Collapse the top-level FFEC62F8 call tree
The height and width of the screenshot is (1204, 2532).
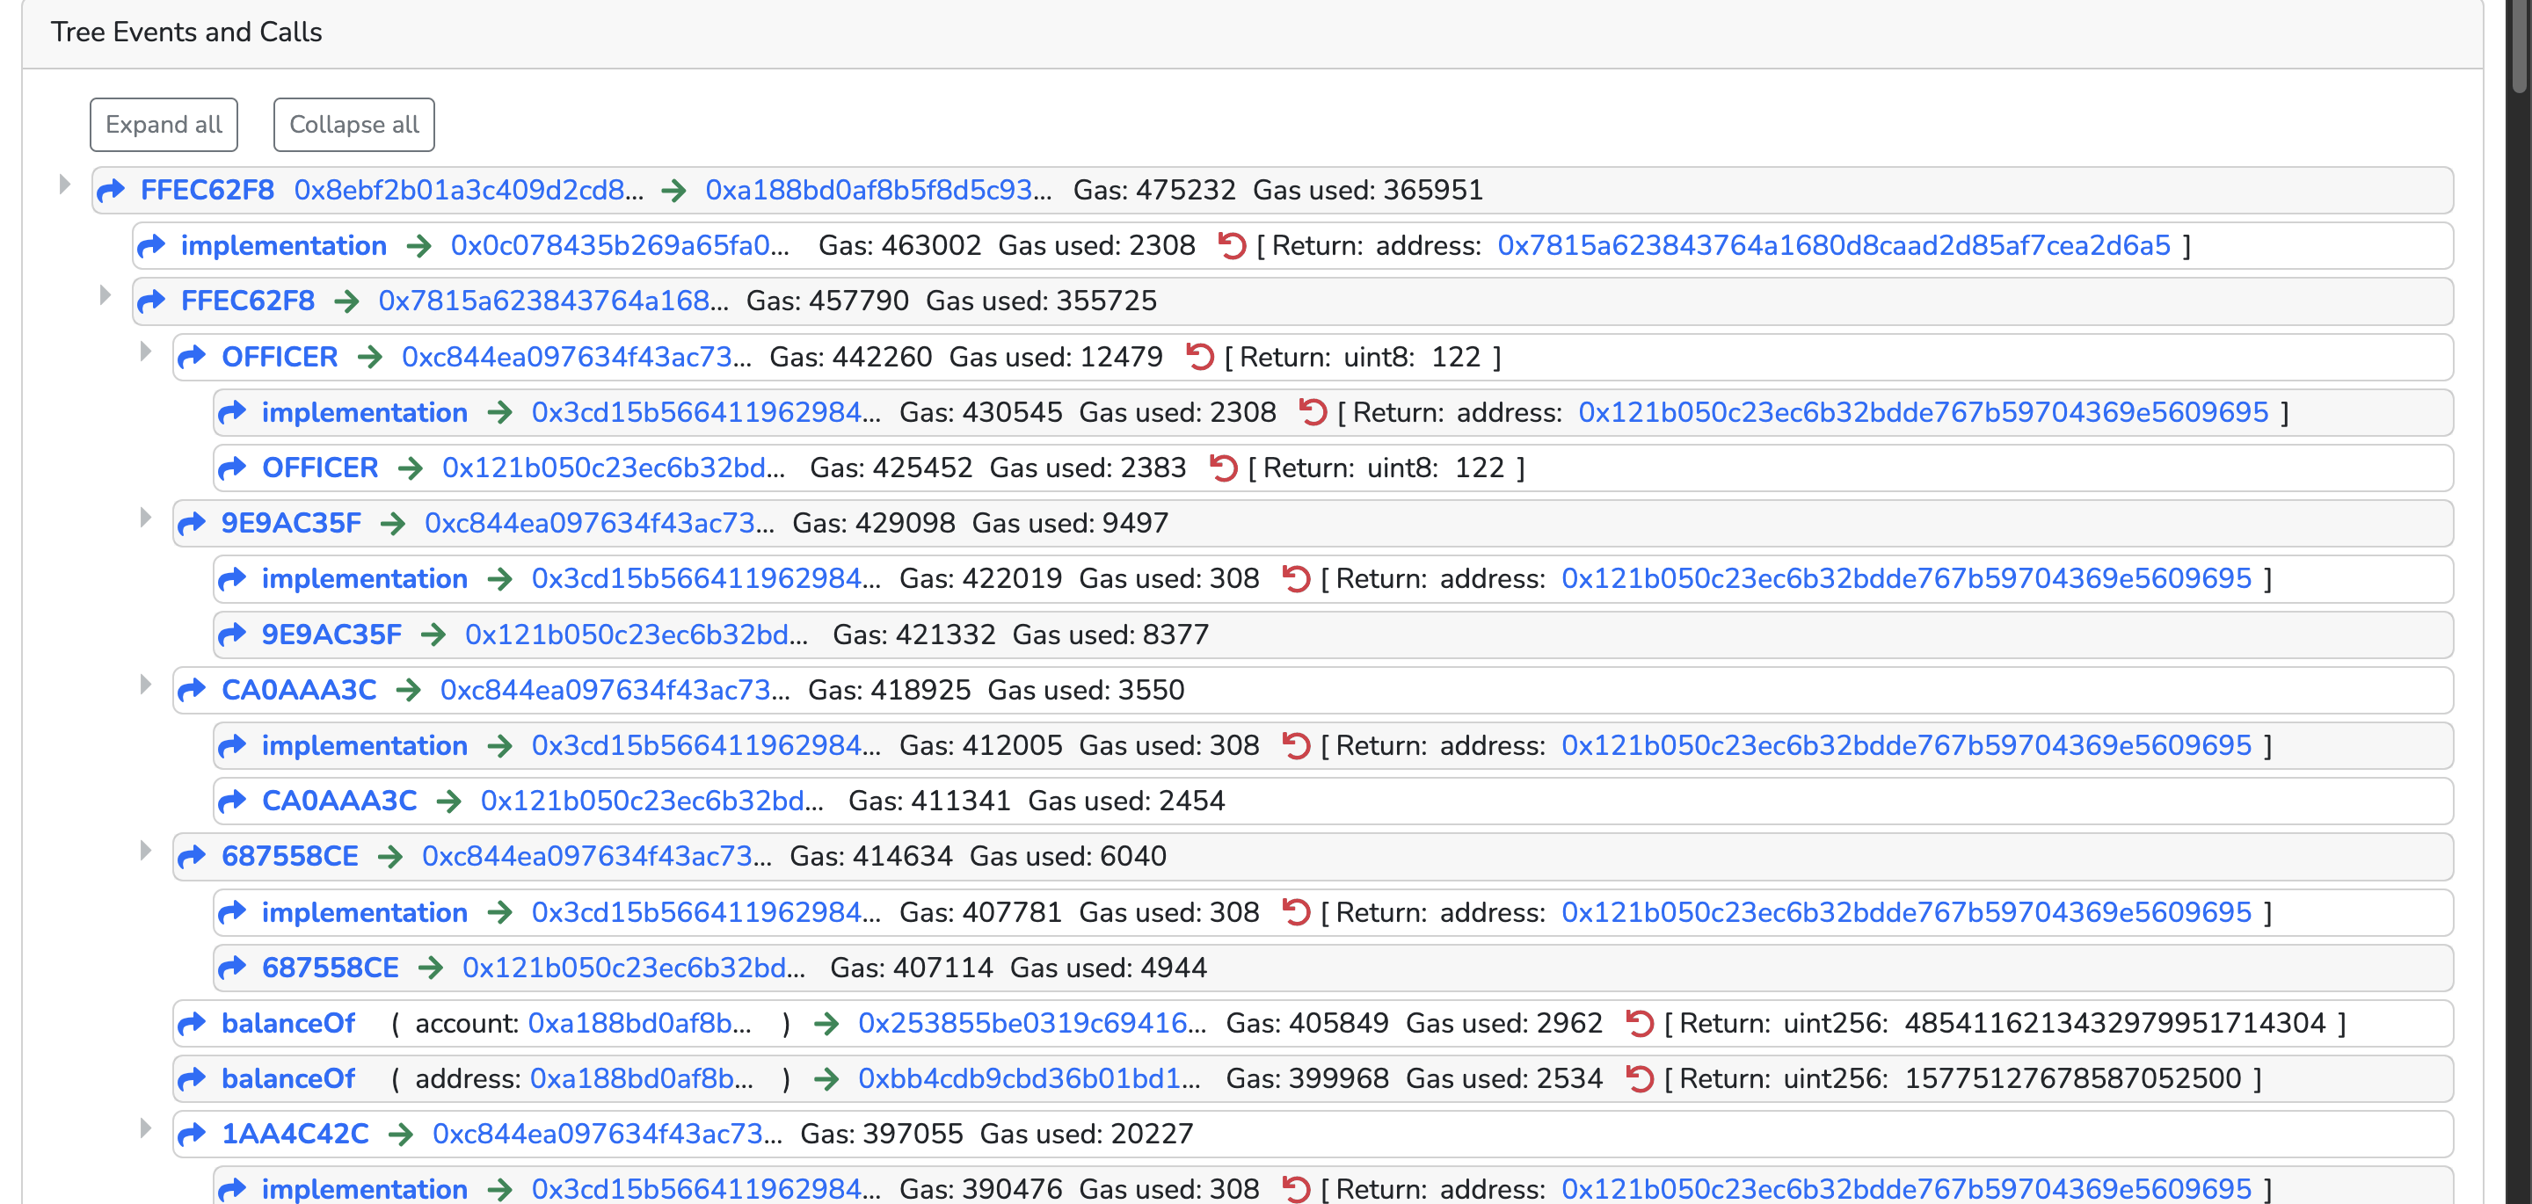(64, 185)
